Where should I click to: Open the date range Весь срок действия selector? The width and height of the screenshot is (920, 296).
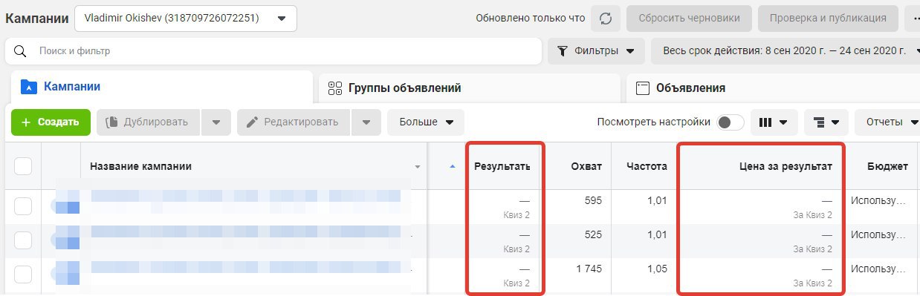point(785,51)
